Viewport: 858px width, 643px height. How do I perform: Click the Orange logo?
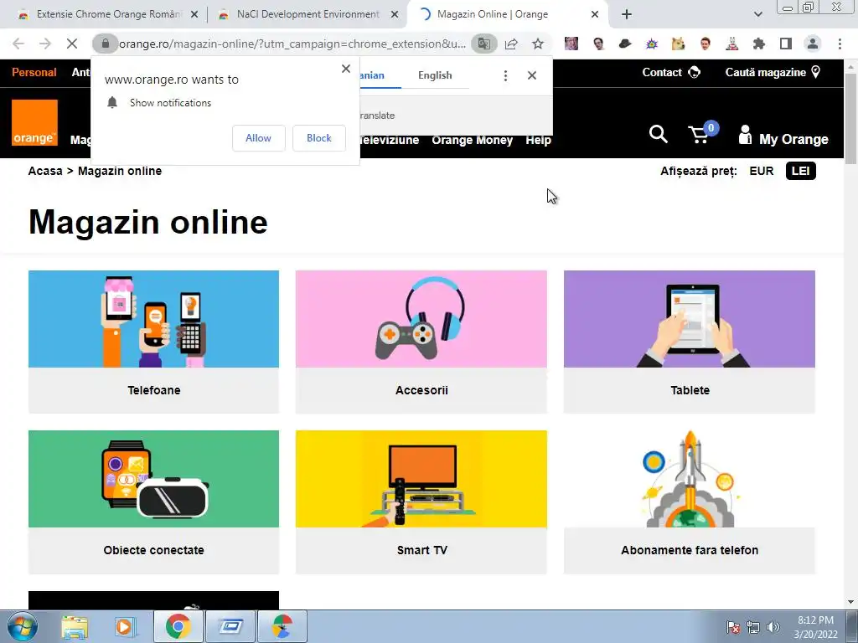(34, 122)
